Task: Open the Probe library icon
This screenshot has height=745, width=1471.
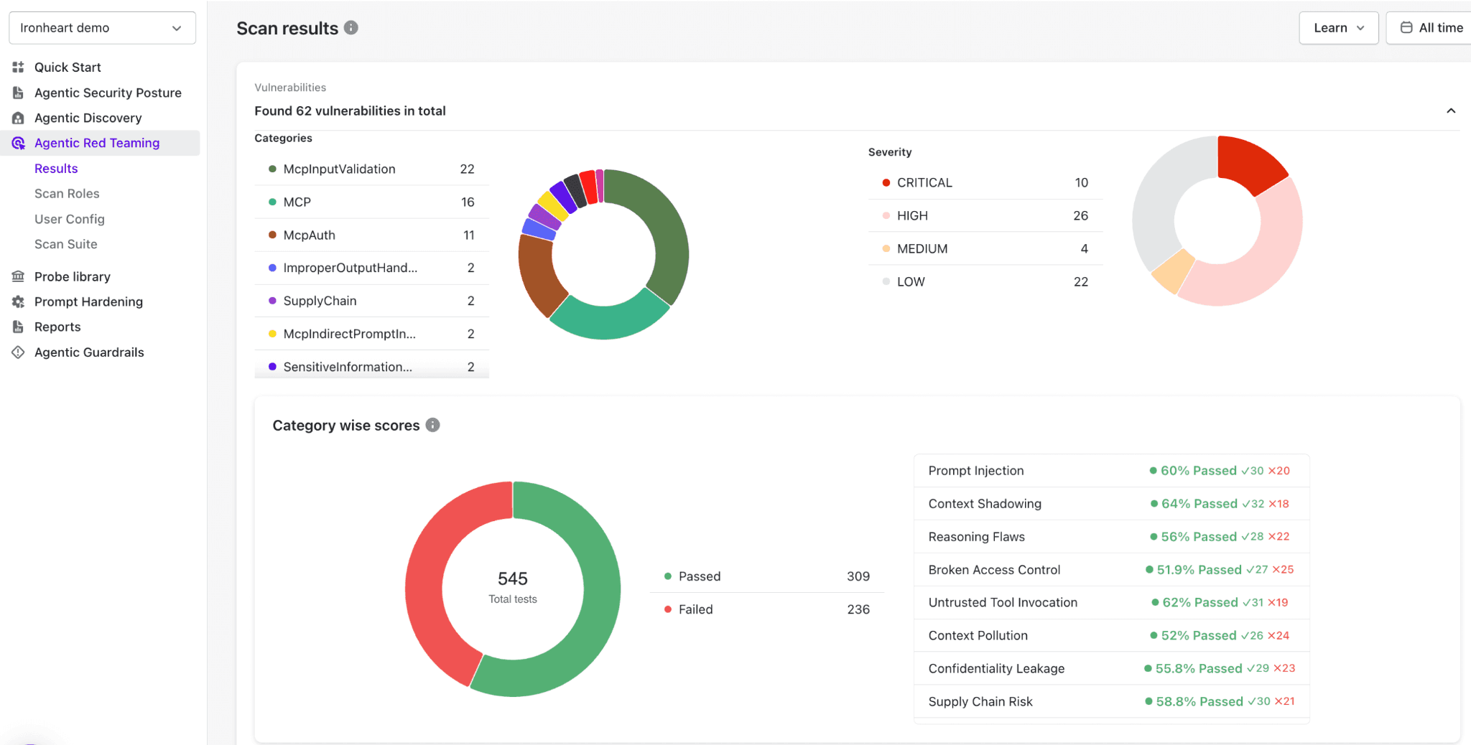Action: tap(19, 276)
